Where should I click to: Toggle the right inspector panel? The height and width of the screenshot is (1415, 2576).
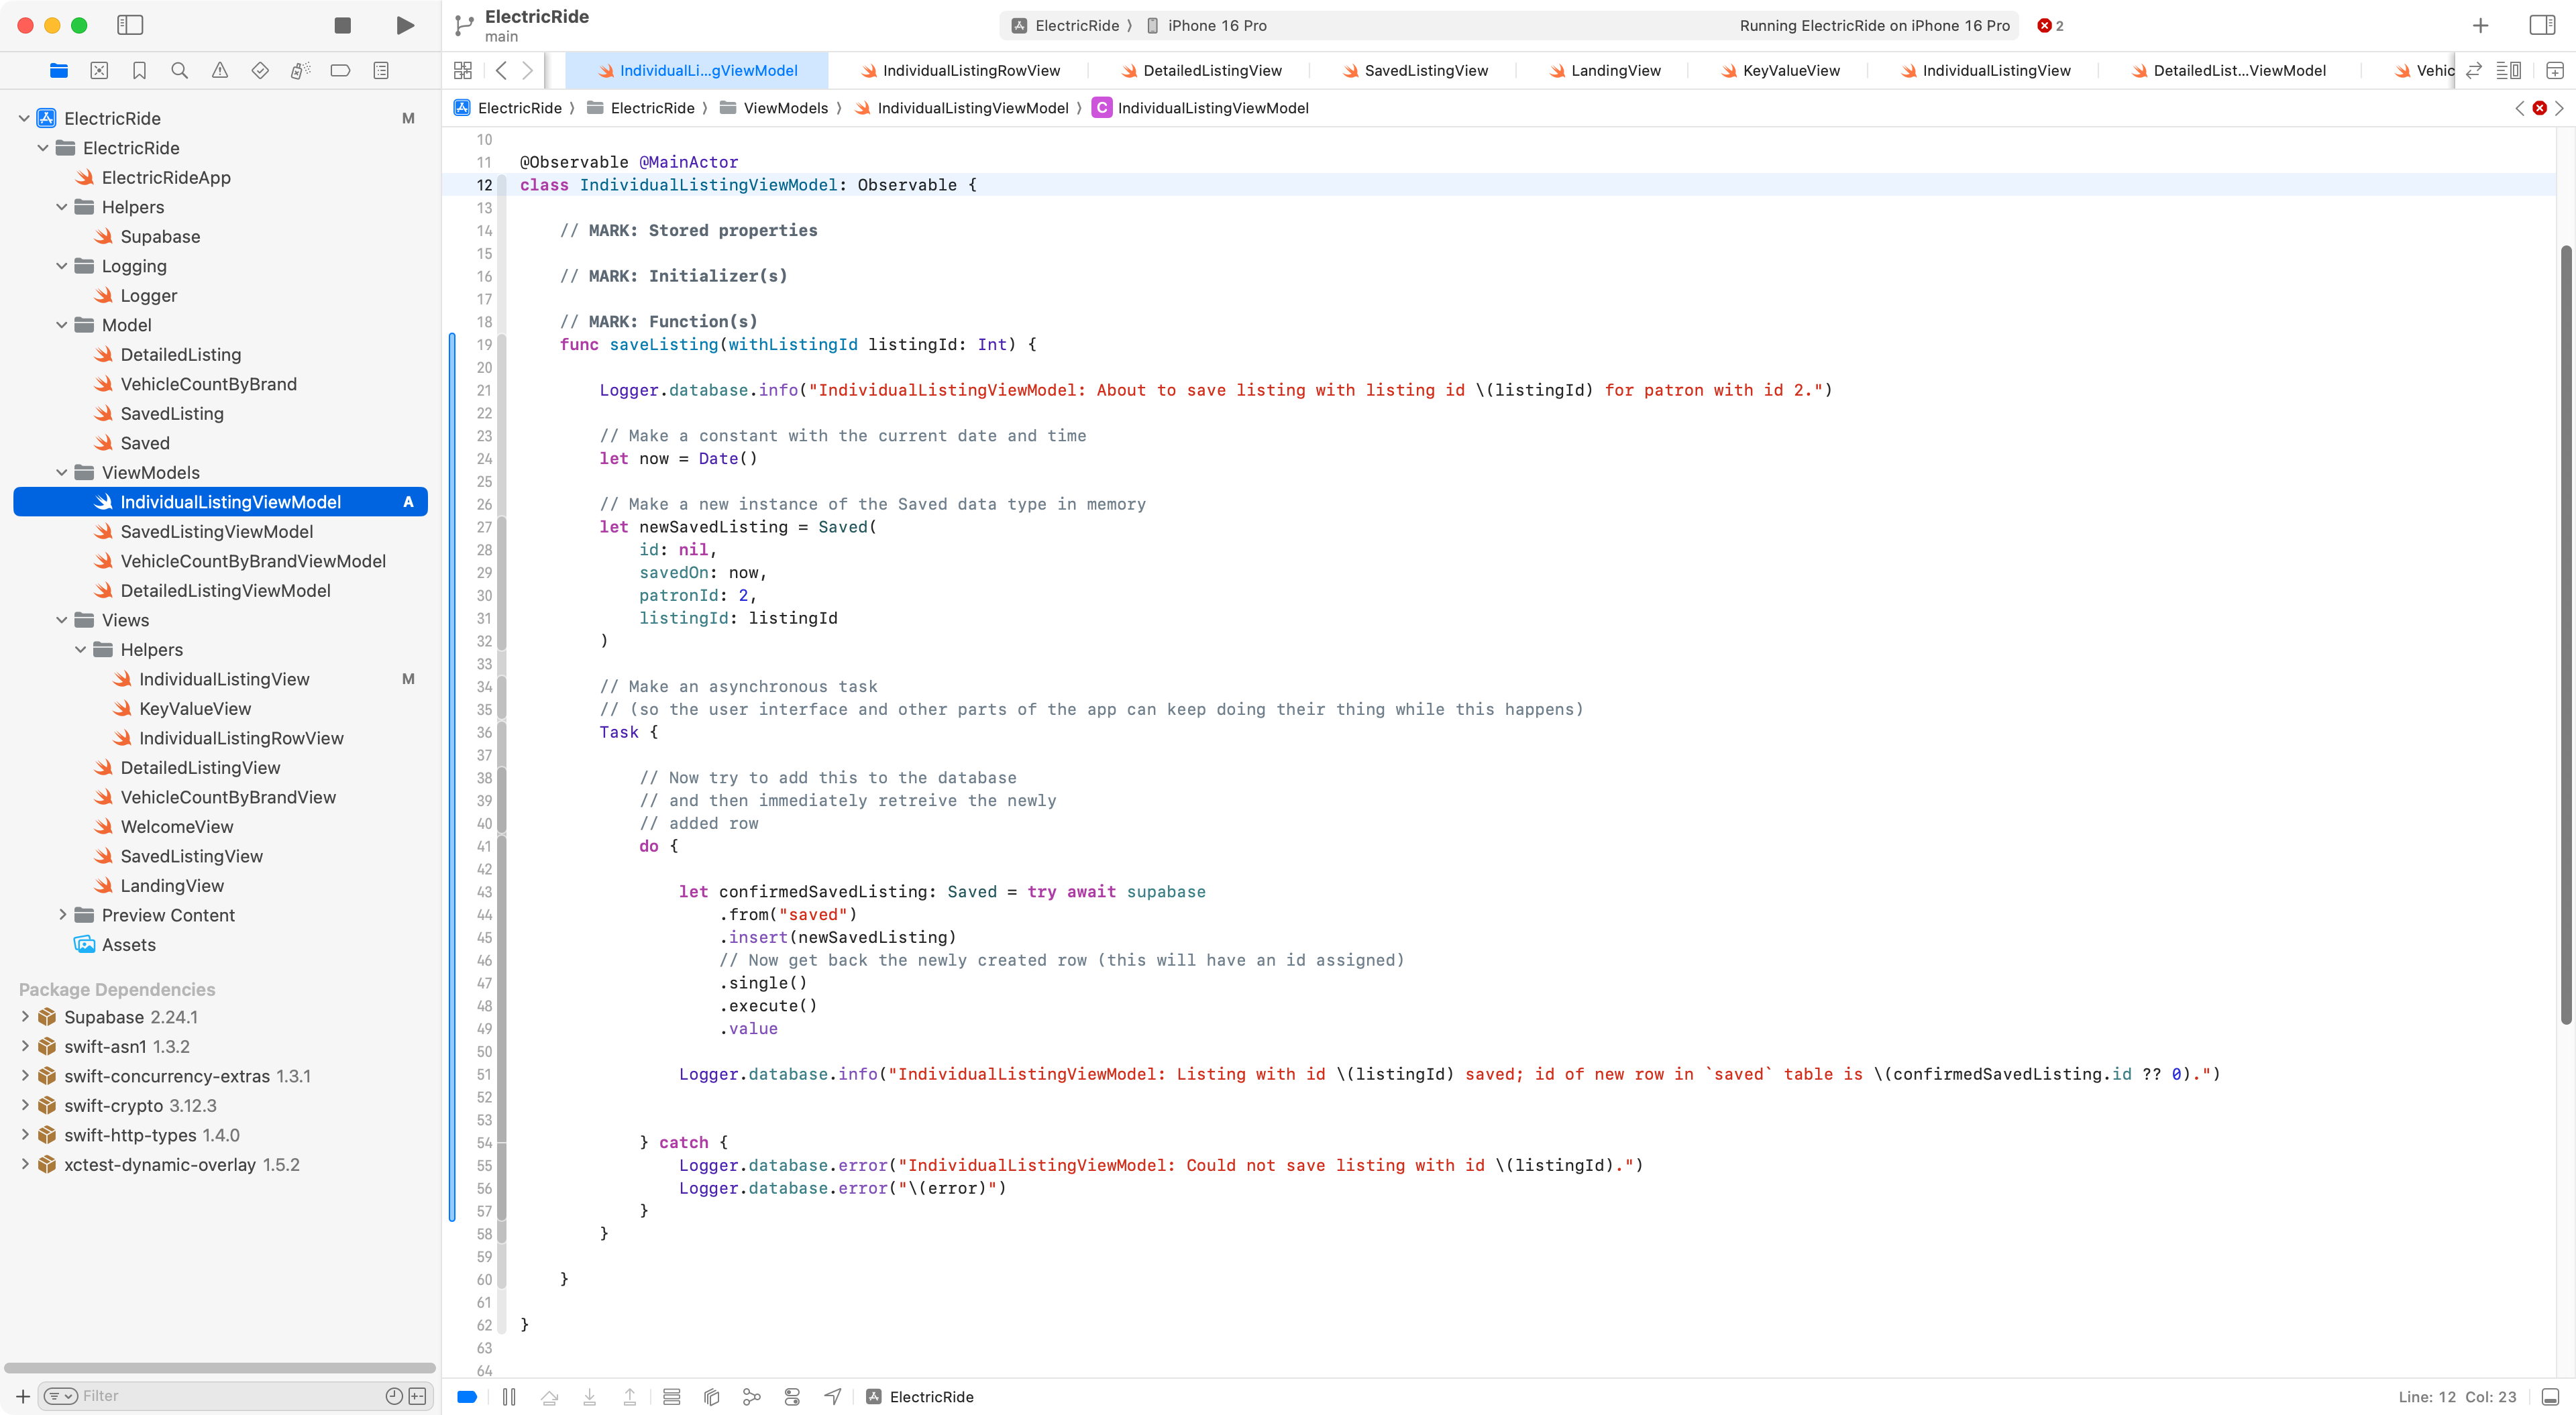click(x=2541, y=26)
